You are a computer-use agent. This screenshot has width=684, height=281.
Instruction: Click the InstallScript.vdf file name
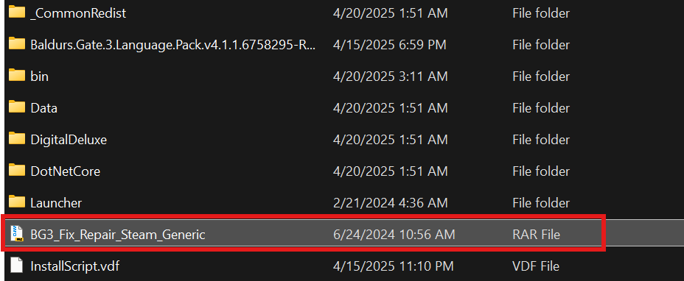(x=75, y=266)
